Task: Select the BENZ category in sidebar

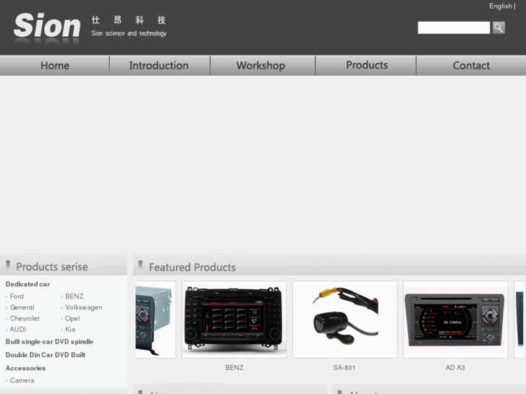Action: [x=74, y=296]
